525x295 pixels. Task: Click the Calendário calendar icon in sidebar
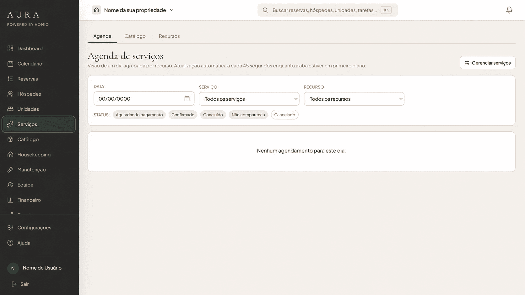pos(10,64)
